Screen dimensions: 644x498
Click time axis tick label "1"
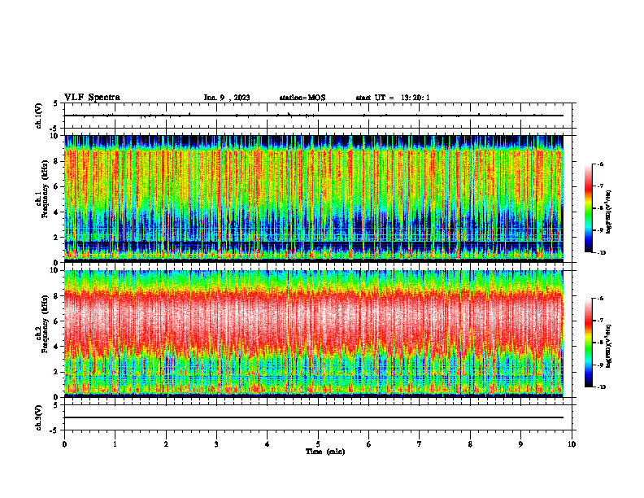(115, 444)
